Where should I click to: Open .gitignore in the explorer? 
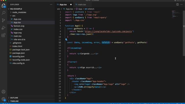pyautogui.click(x=17, y=43)
